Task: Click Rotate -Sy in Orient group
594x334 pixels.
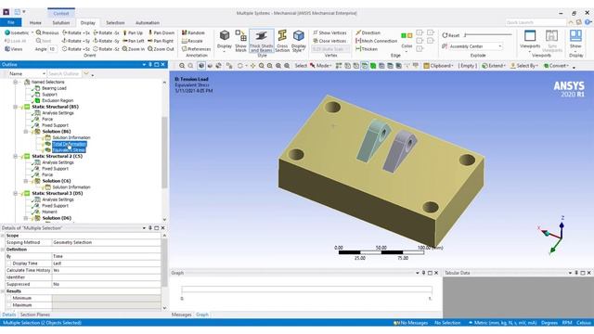Action: point(107,41)
